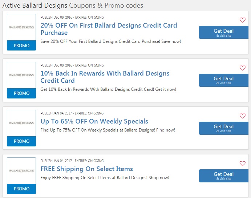Favorite the 20% OFF credit card deal heart
The height and width of the screenshot is (198, 251).
(x=242, y=20)
